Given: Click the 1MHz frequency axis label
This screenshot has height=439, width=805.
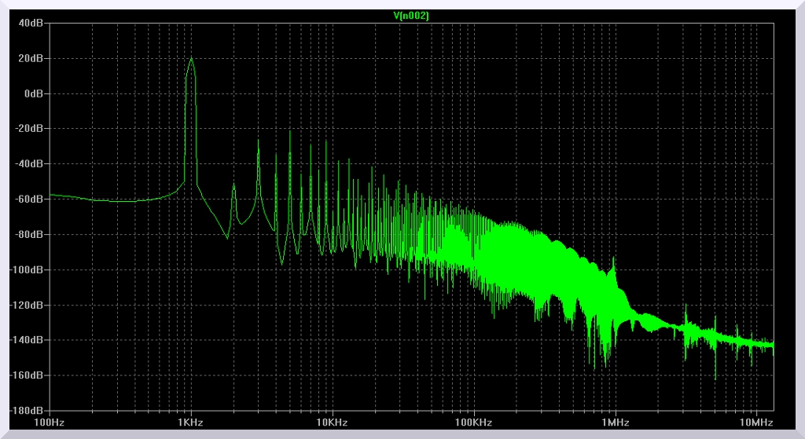Looking at the screenshot, I should pyautogui.click(x=615, y=423).
